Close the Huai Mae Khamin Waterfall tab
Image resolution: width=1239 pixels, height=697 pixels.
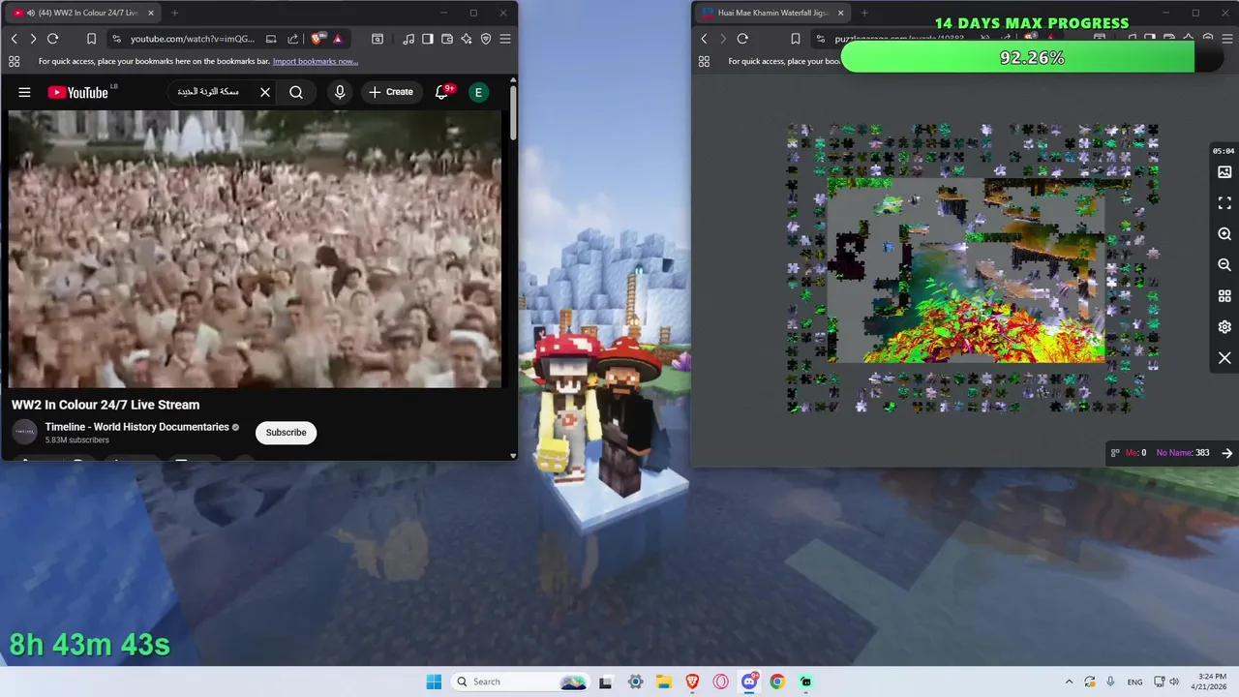(840, 13)
